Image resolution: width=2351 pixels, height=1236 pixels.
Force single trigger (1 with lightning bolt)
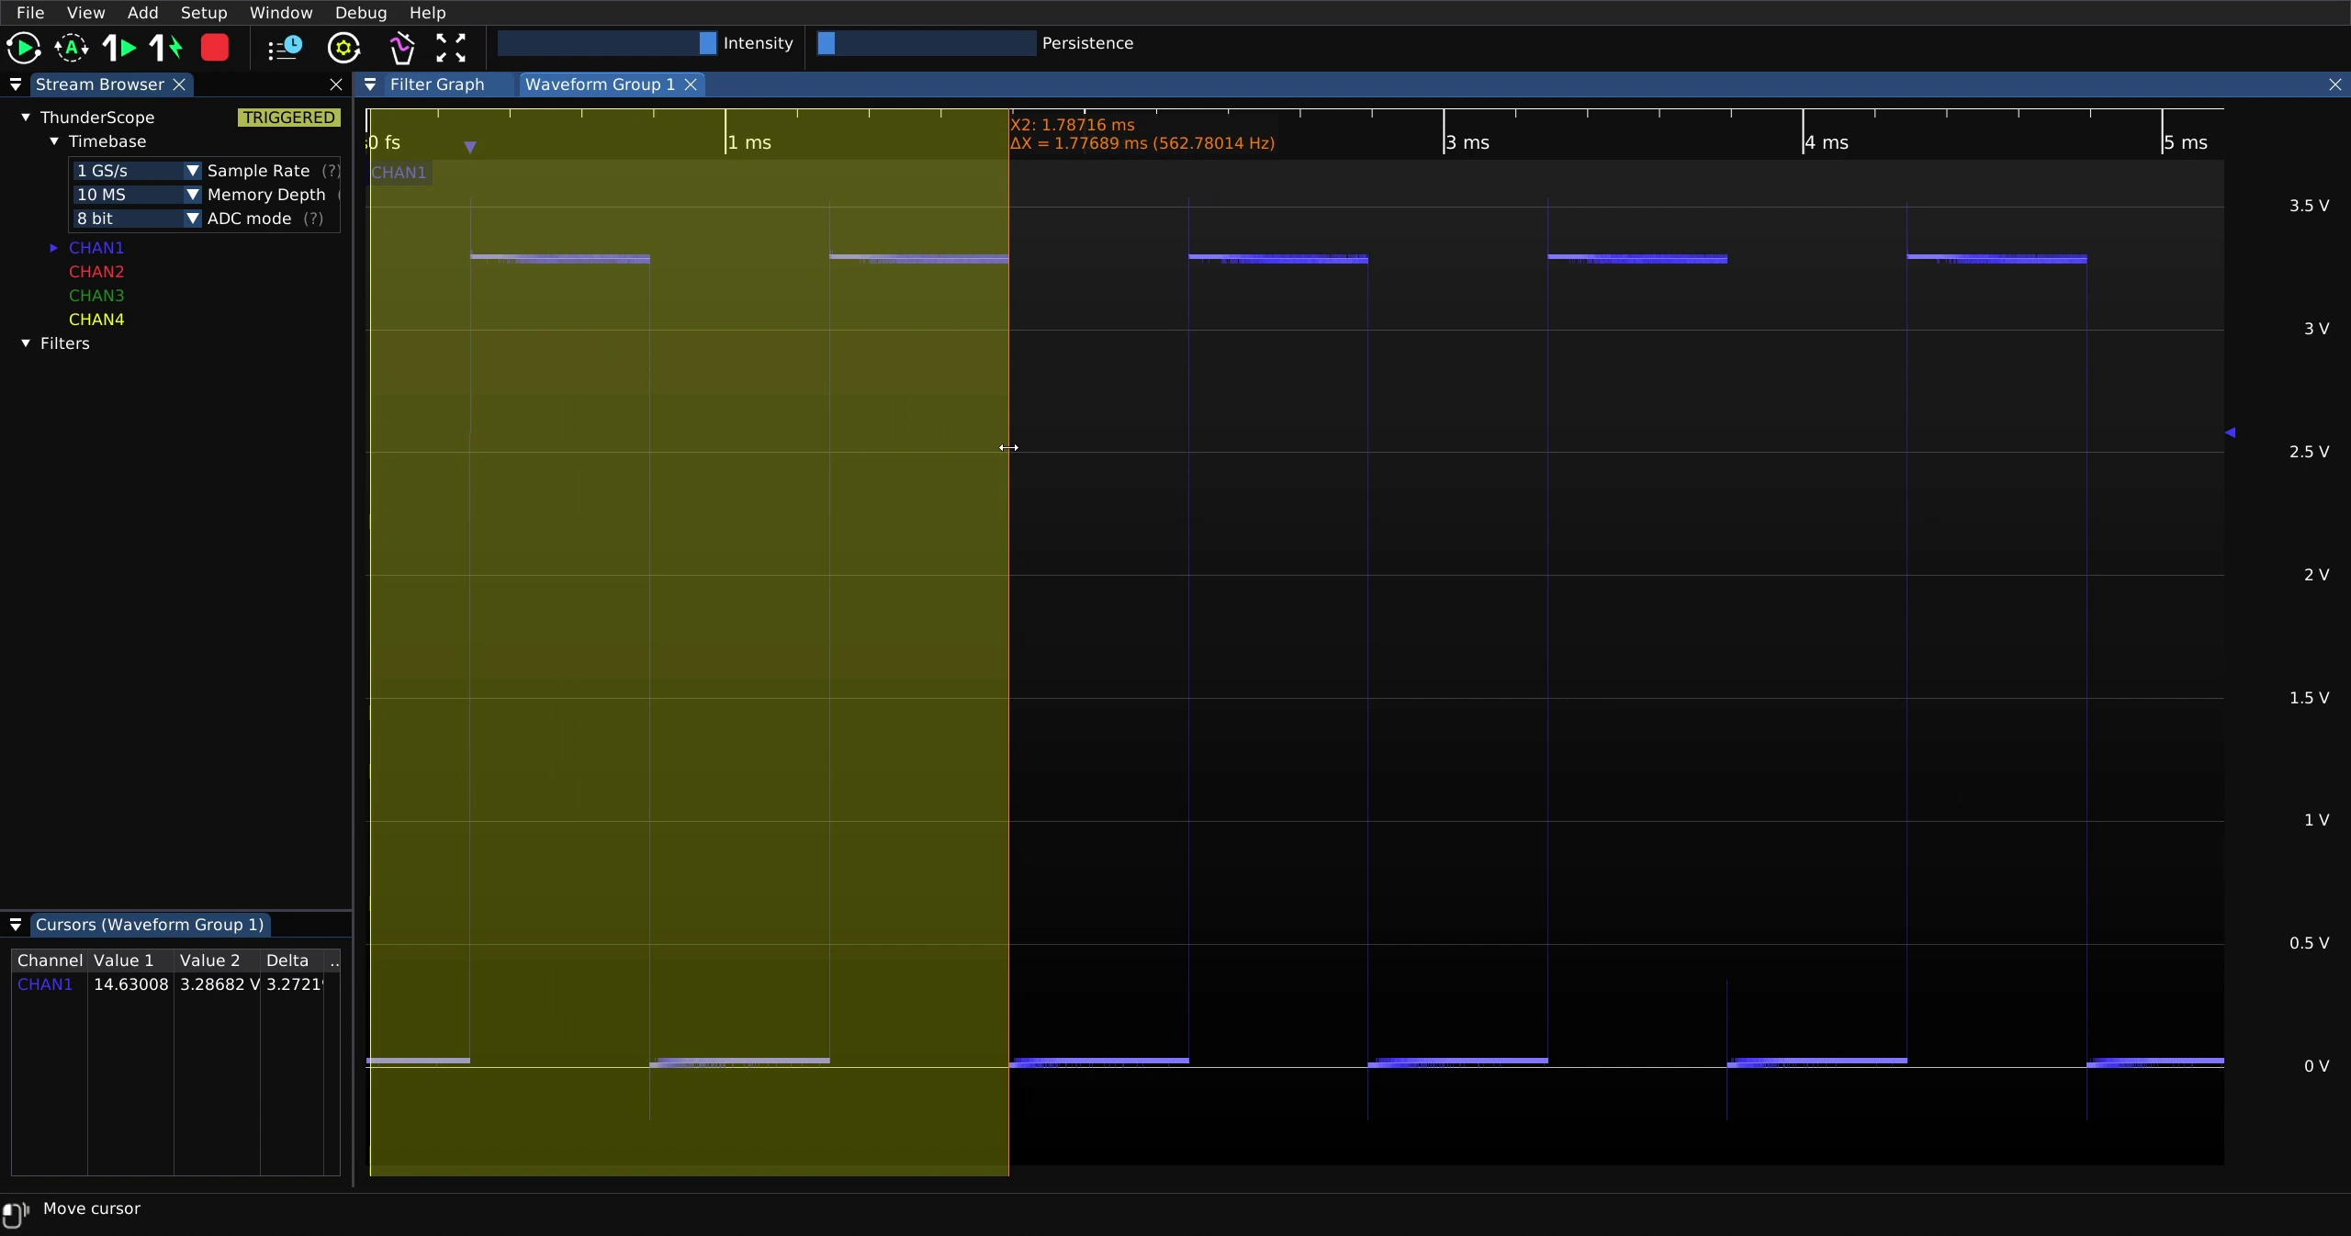(167, 48)
